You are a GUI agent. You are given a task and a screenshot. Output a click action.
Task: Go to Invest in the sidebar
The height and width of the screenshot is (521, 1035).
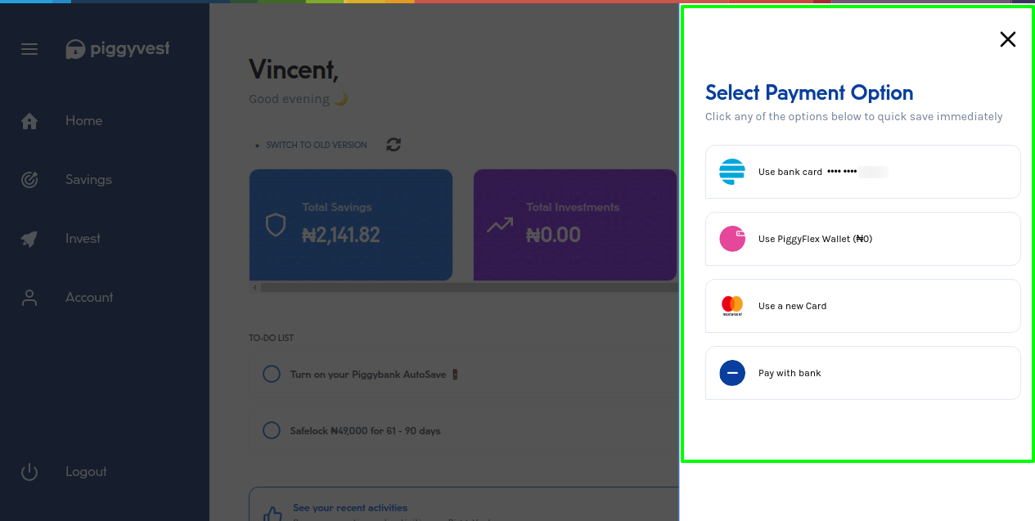coord(83,239)
